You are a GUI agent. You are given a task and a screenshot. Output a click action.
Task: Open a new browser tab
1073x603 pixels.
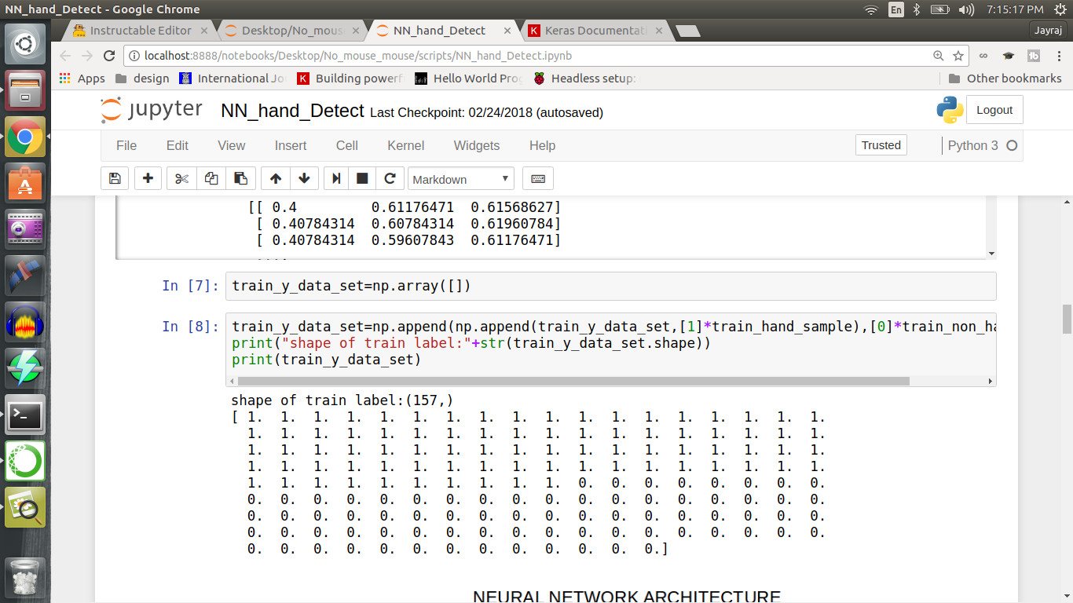[687, 31]
